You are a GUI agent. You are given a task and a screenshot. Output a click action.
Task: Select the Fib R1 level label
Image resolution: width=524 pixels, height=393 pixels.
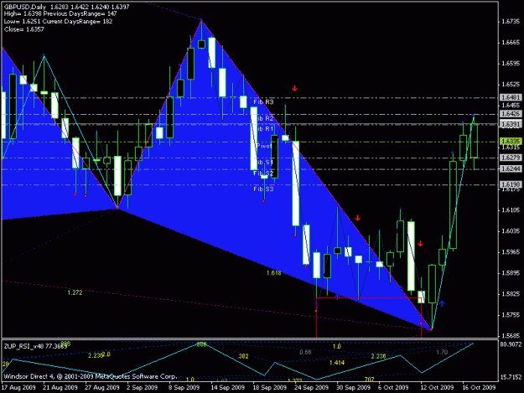pos(265,128)
